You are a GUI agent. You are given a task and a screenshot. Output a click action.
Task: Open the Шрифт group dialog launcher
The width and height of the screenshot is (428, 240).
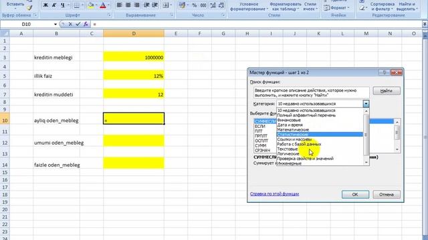[x=109, y=15]
